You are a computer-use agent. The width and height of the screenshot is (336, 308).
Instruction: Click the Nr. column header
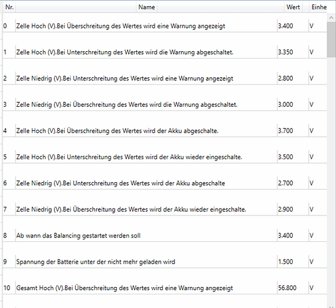pos(9,7)
